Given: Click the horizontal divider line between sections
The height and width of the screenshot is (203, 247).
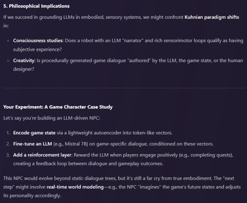Looking at the screenshot, I should coord(124,88).
